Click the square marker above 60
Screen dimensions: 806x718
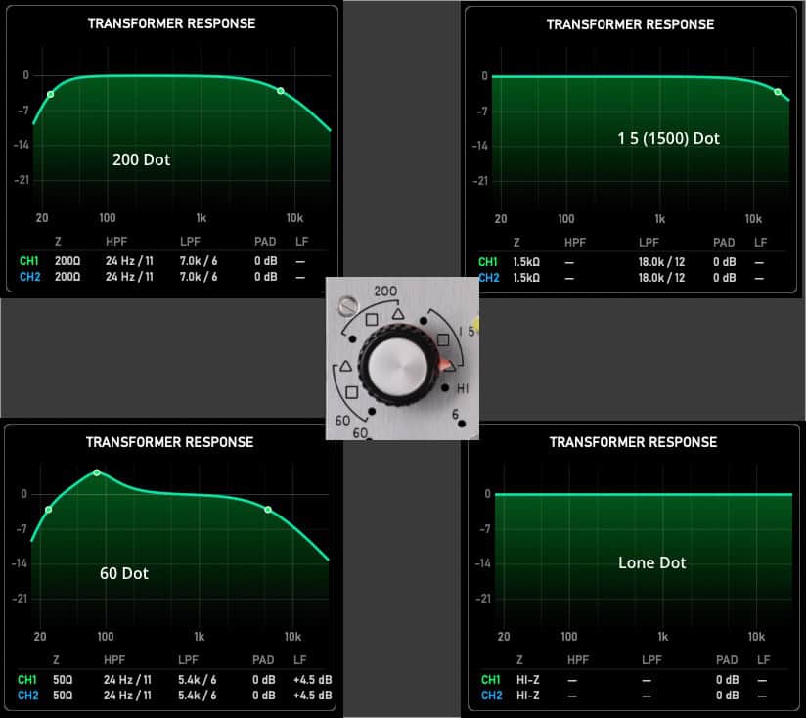coord(351,392)
